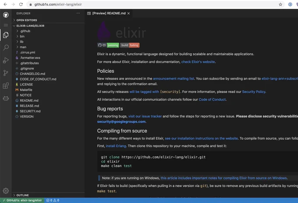This screenshot has width=298, height=203.
Task: Click the git clone command line
Action: click(153, 157)
